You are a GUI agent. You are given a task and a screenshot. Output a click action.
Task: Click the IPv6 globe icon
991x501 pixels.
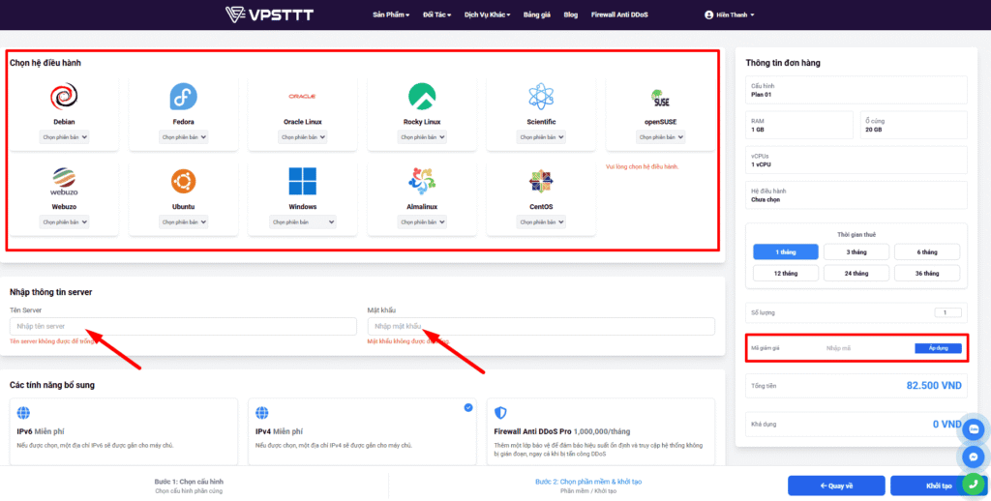click(x=23, y=413)
